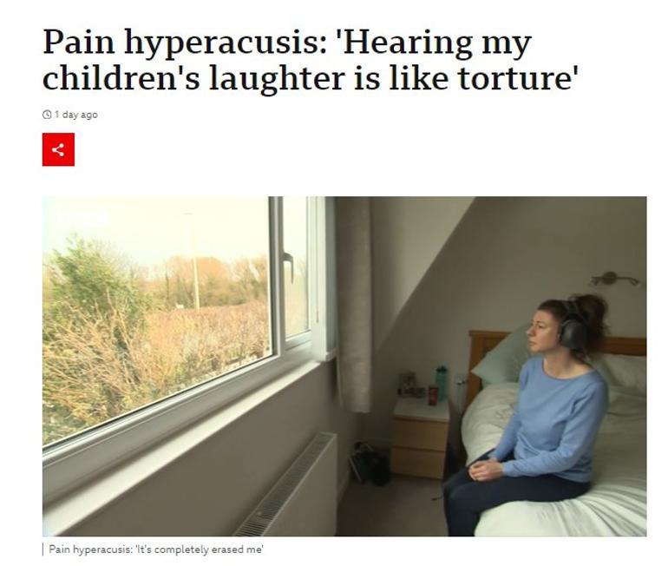Click the red share button

[x=58, y=149]
